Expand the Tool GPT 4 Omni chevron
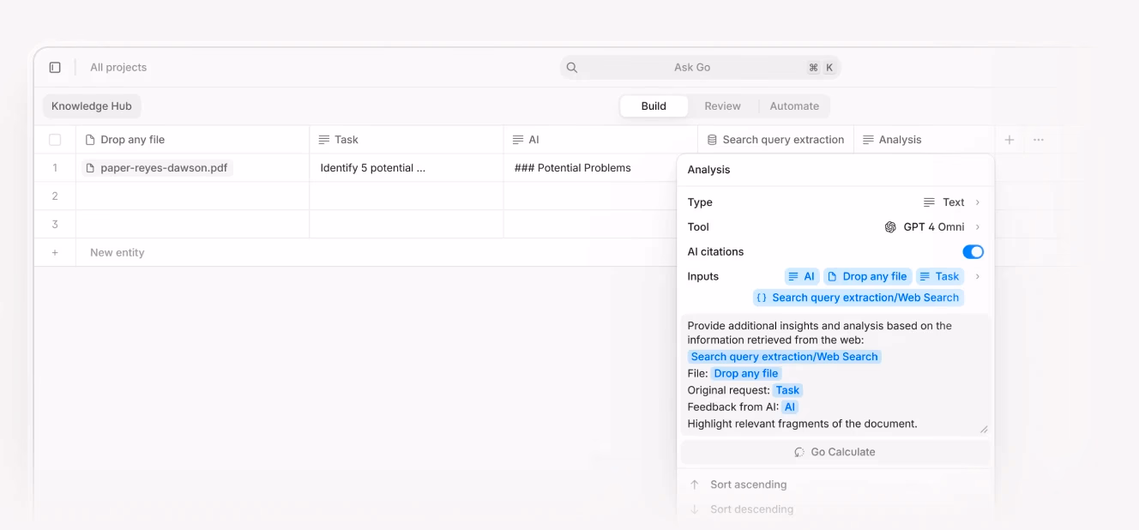 [978, 227]
